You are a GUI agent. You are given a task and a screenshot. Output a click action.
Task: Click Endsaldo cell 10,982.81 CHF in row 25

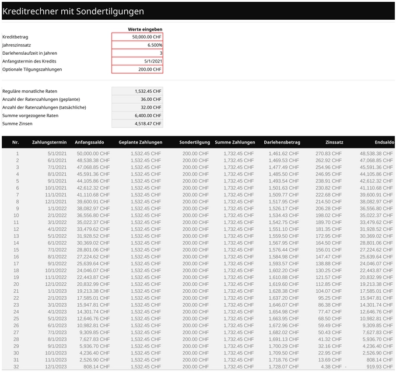click(x=376, y=318)
